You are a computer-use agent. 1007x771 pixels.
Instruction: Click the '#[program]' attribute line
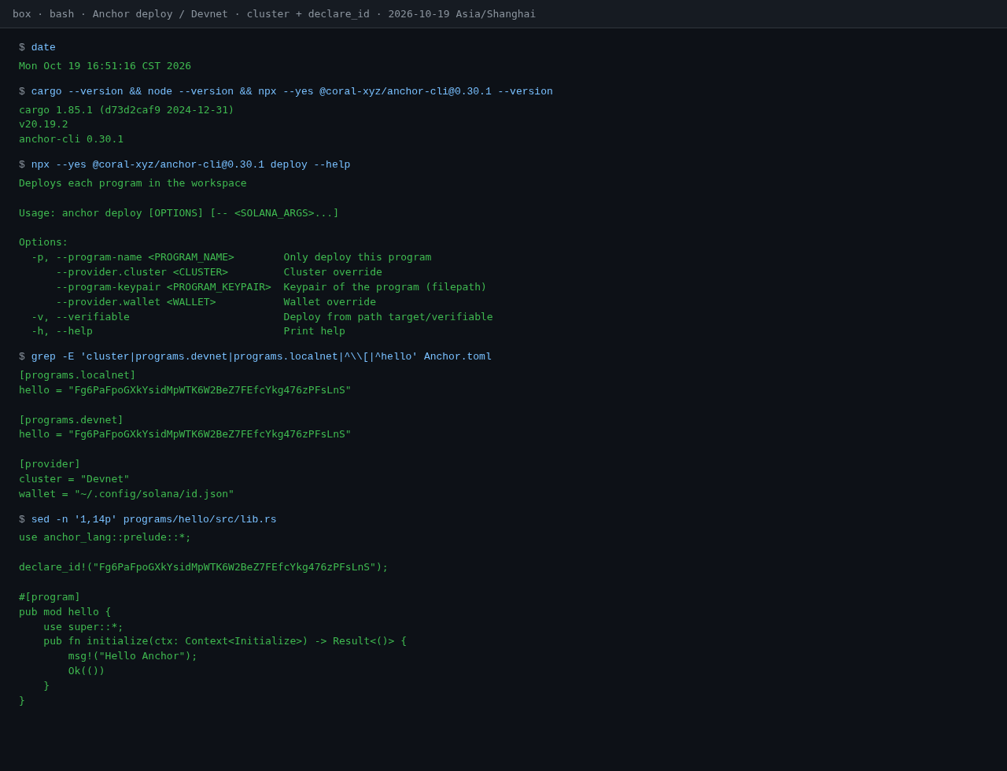click(x=50, y=597)
